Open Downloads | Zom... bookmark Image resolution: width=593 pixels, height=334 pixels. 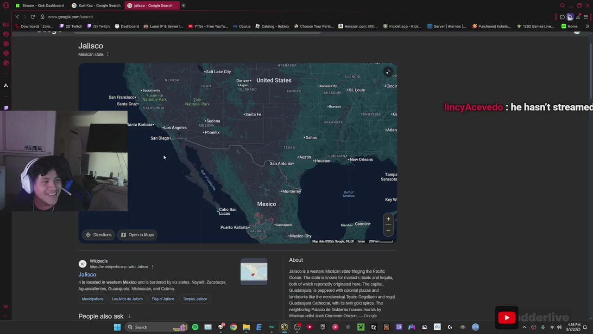[x=33, y=26]
